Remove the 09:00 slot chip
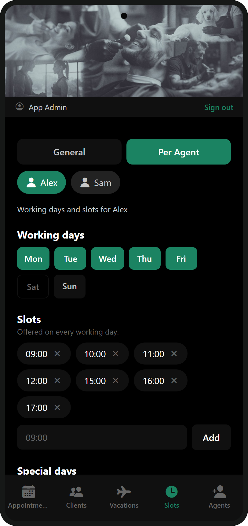The height and width of the screenshot is (526, 248). [57, 354]
